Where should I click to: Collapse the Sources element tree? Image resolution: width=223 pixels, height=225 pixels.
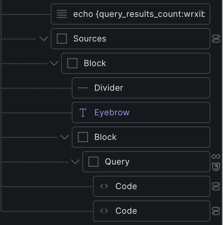pos(44,39)
